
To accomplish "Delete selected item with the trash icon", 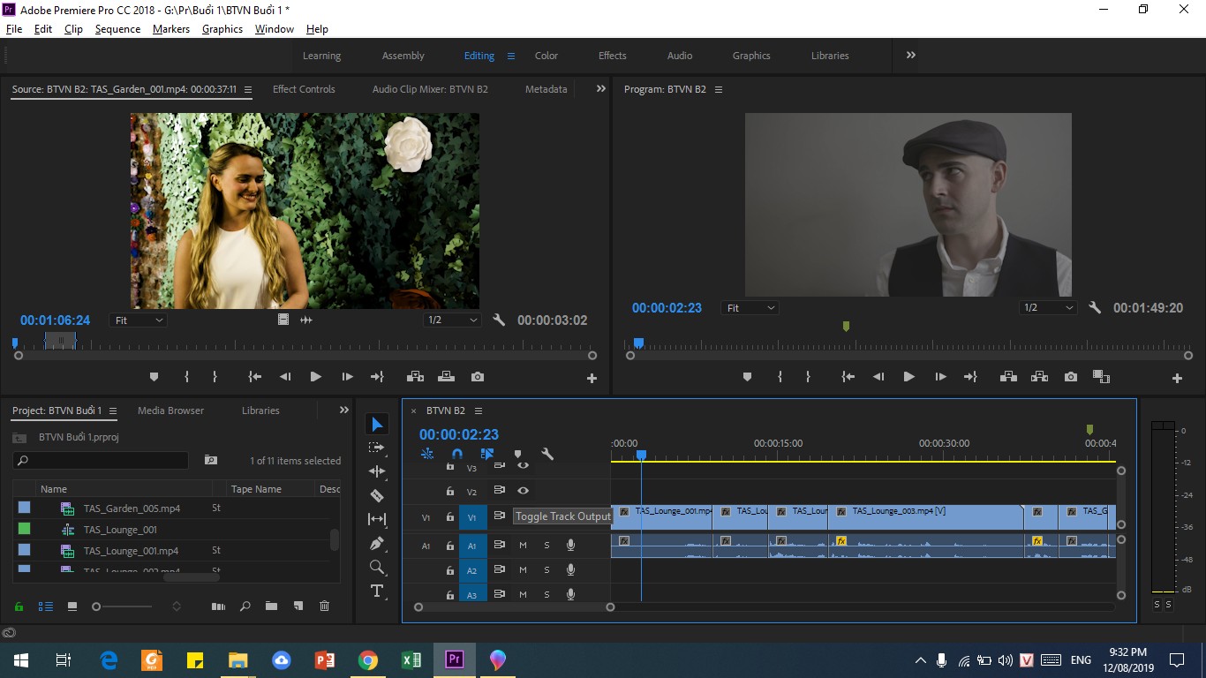I will pyautogui.click(x=324, y=606).
